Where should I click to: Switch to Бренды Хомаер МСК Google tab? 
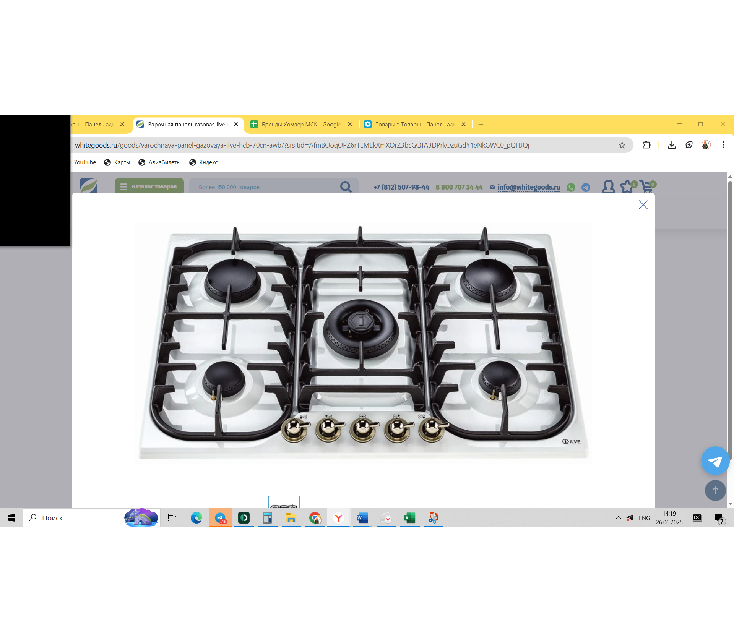pos(301,125)
